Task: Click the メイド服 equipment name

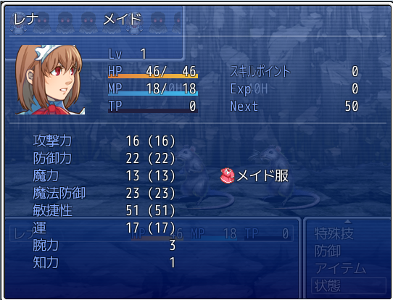Action: [262, 175]
